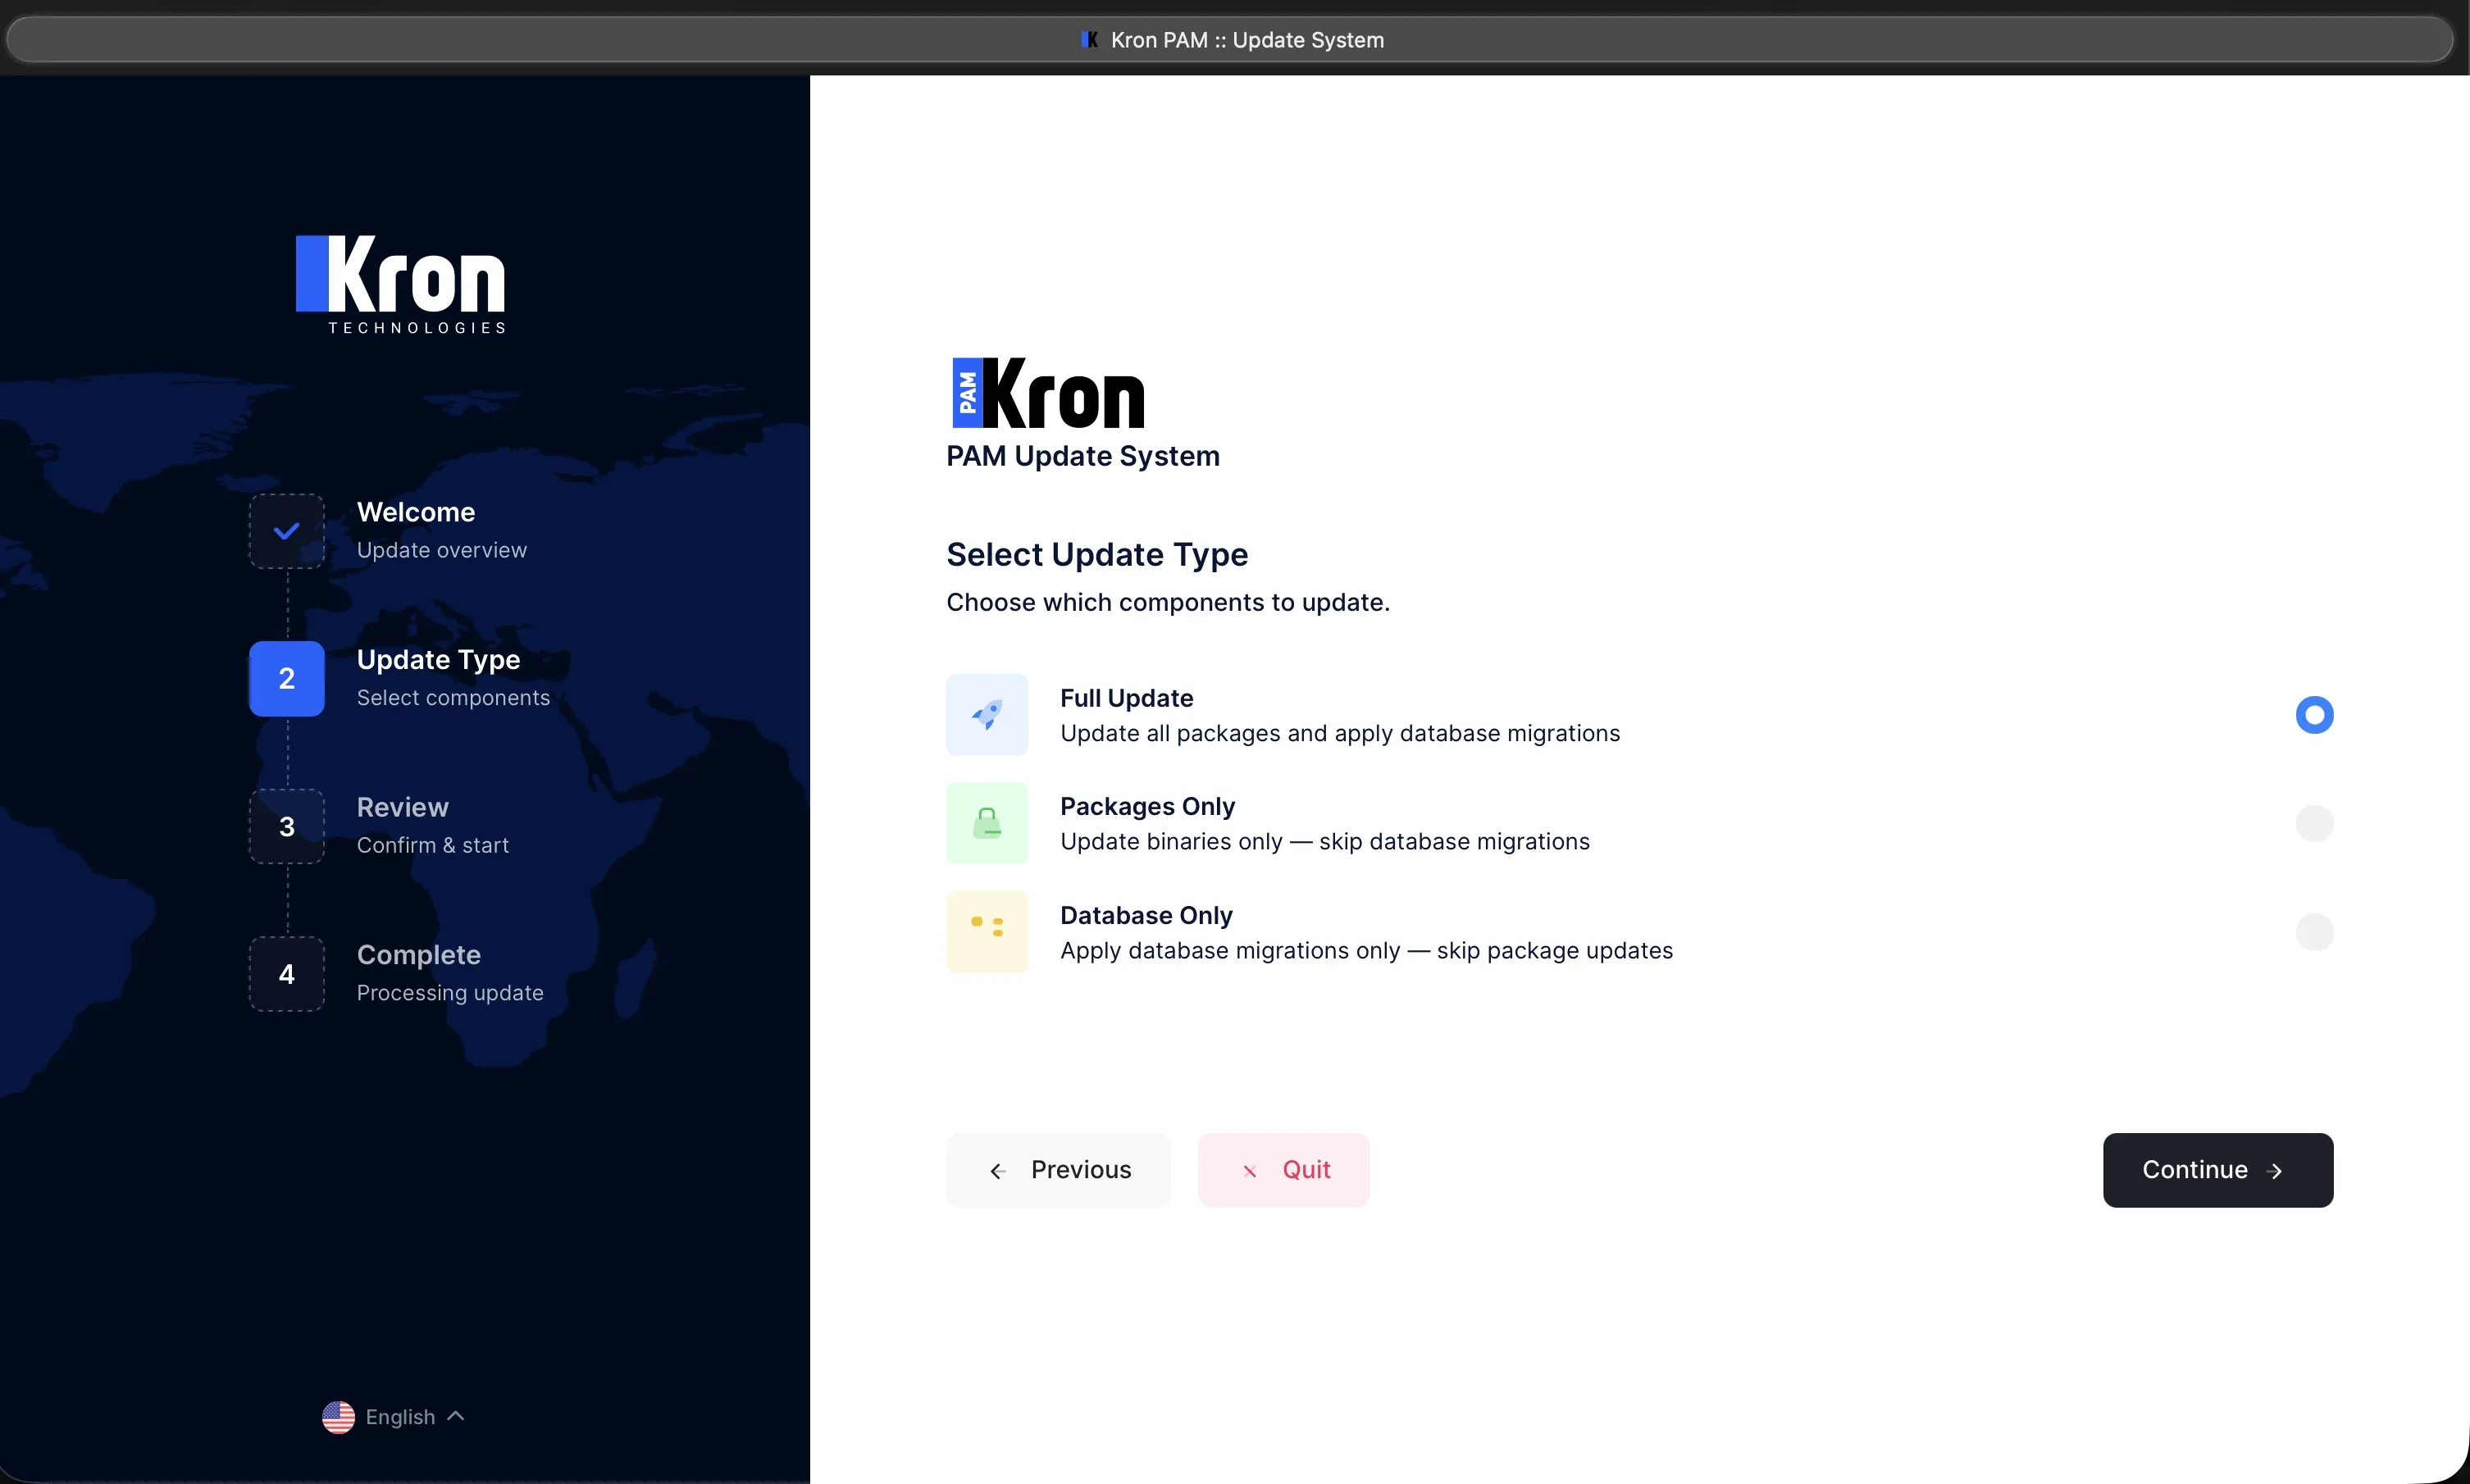The height and width of the screenshot is (1484, 2470).
Task: Click 'Apply database migrations only — skip package updates'
Action: pyautogui.click(x=1367, y=950)
